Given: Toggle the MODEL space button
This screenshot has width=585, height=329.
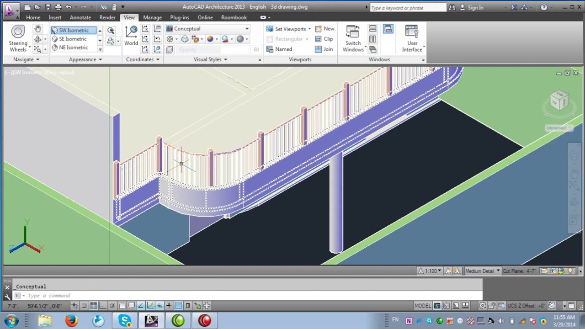Looking at the screenshot, I should (423, 306).
